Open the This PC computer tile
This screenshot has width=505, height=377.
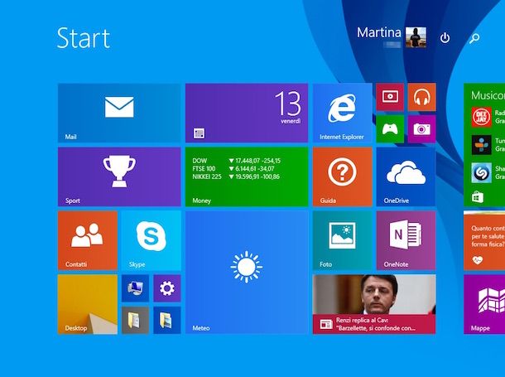[135, 288]
